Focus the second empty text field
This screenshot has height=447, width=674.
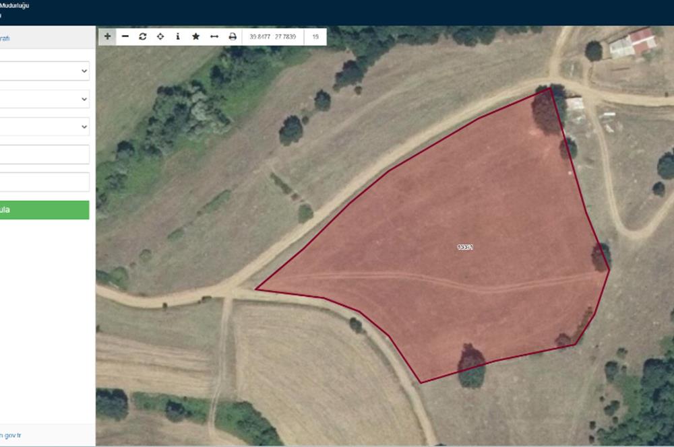coord(44,182)
